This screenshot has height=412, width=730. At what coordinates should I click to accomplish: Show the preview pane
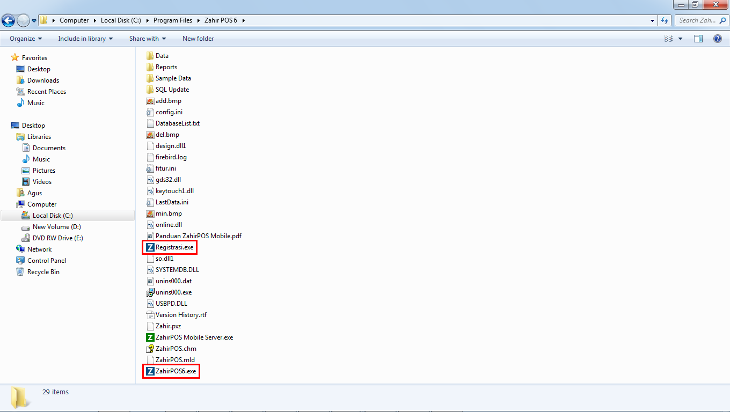click(698, 39)
